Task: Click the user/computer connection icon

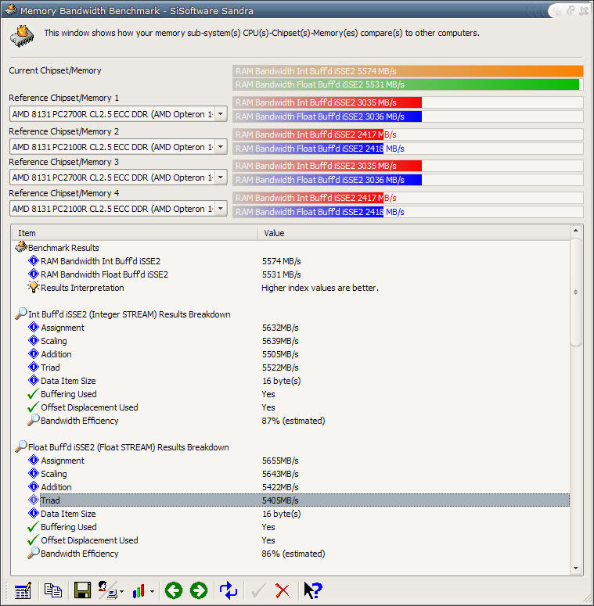Action: click(x=107, y=590)
